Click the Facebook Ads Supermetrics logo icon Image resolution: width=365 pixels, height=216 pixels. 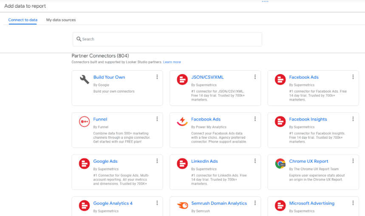point(280,79)
